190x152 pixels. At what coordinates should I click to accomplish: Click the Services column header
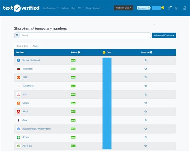pos(20,52)
